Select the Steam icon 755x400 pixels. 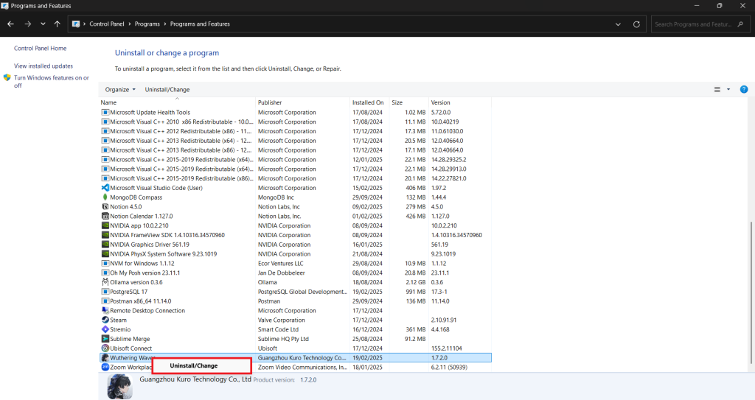[105, 320]
